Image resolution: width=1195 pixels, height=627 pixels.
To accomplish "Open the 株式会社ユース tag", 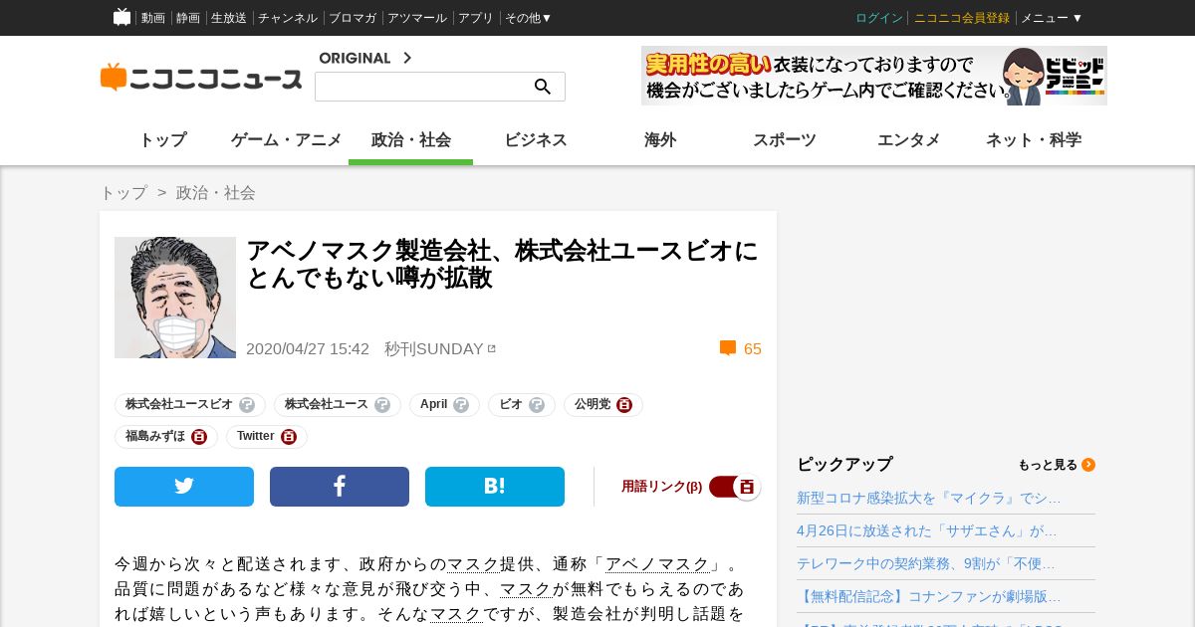I will [x=327, y=405].
